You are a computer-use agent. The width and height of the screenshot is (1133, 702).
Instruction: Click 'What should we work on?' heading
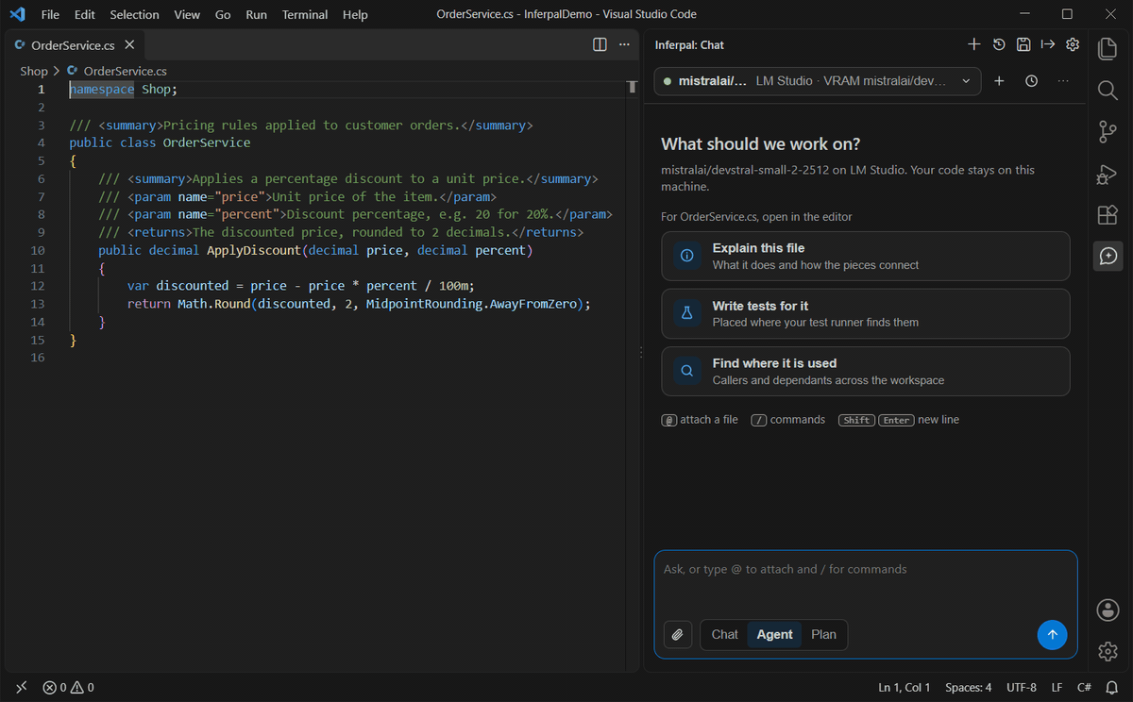pyautogui.click(x=761, y=144)
